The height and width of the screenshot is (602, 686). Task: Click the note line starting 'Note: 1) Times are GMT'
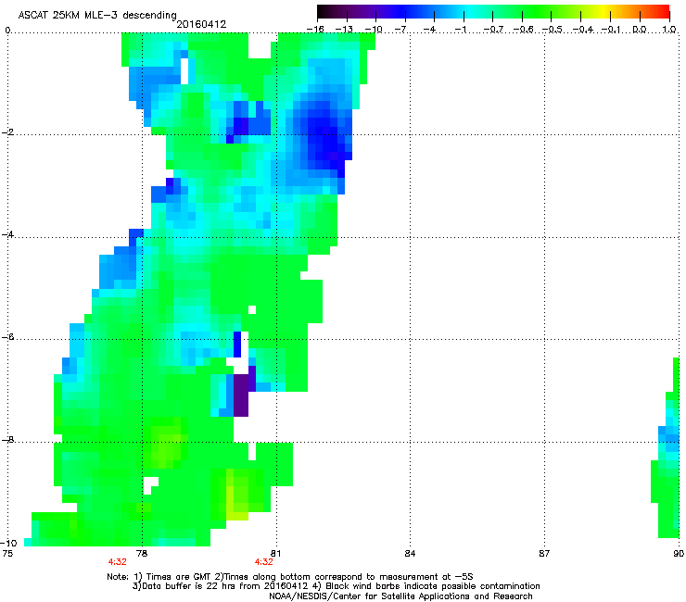point(290,577)
